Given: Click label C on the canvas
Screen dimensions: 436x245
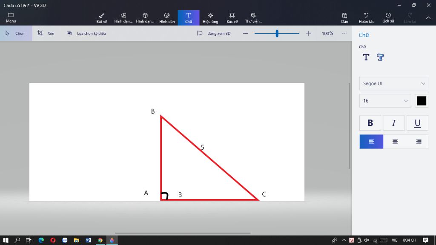Looking at the screenshot, I should click(264, 194).
